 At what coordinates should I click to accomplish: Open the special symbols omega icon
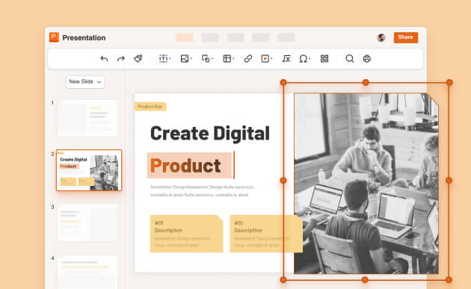click(x=303, y=58)
